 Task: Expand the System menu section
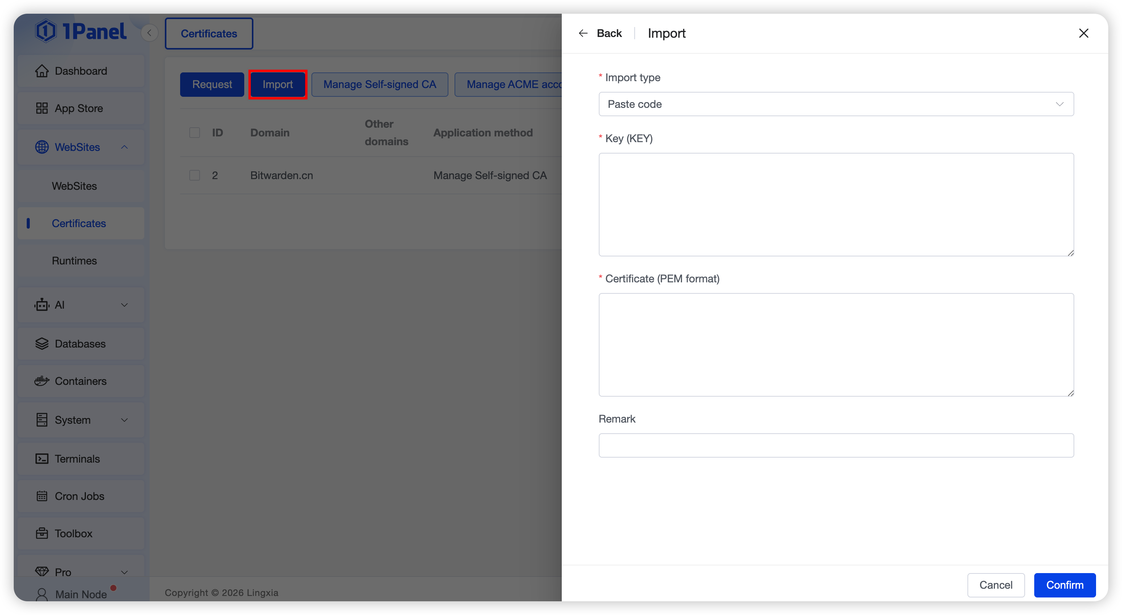(124, 420)
